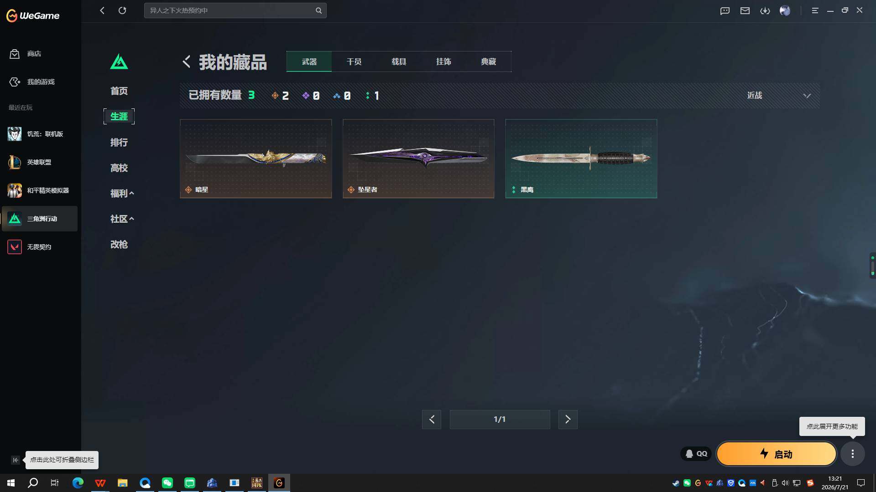Click the user avatar
Image resolution: width=876 pixels, height=492 pixels.
(x=785, y=10)
